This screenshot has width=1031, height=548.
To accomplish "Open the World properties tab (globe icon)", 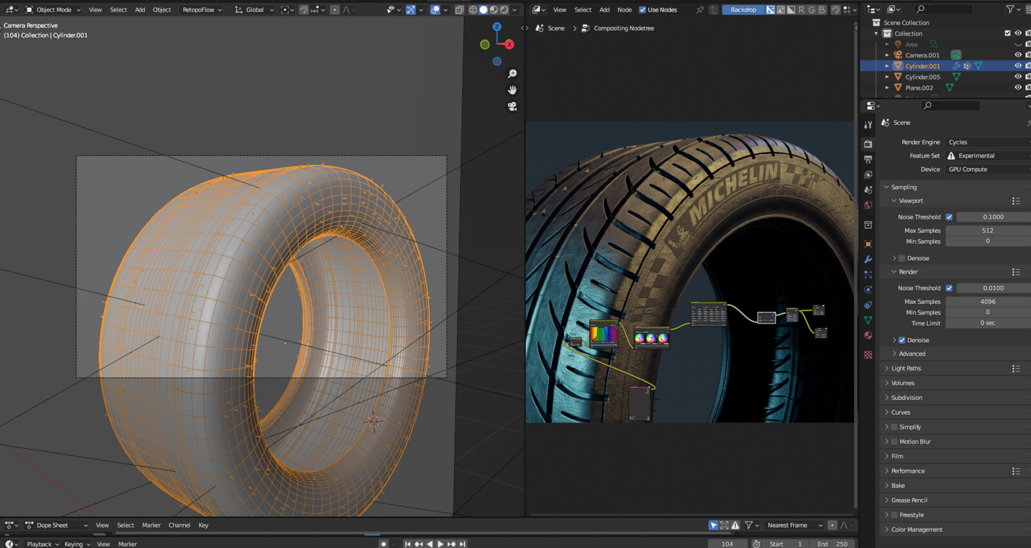I will [868, 205].
